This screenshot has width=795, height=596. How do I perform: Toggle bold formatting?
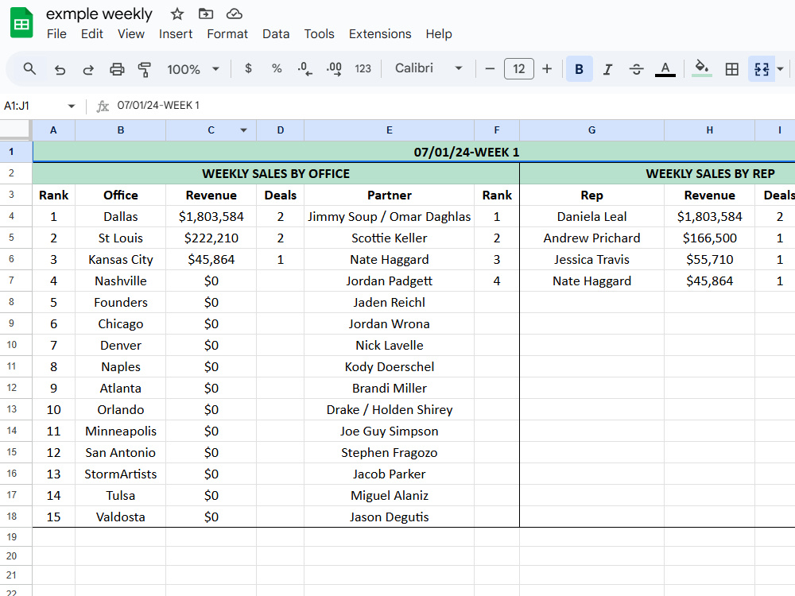[x=579, y=69]
